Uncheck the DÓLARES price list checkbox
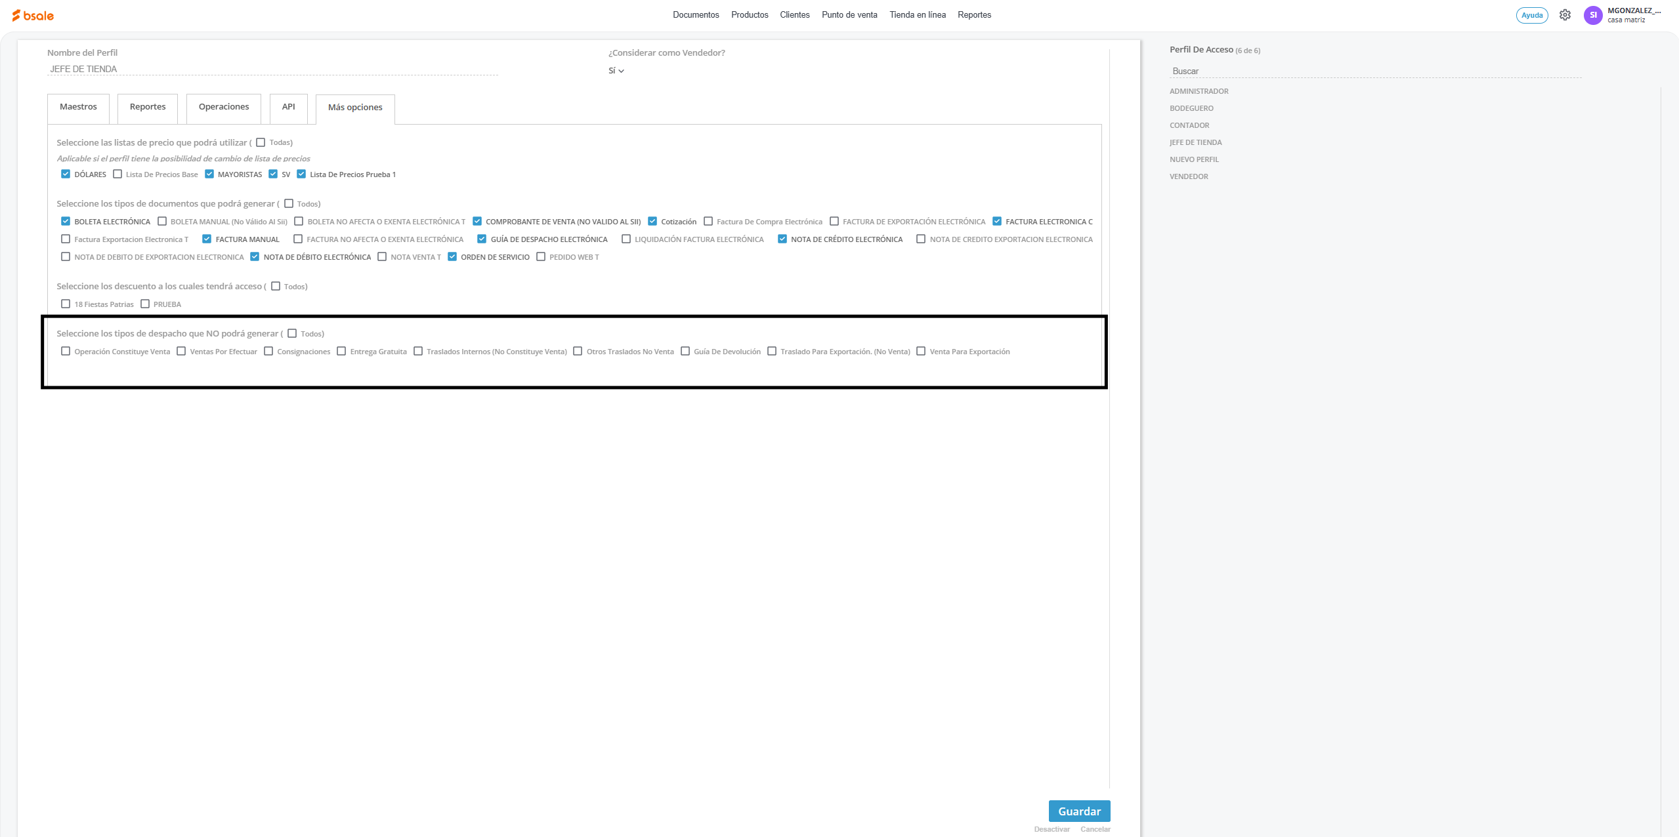 coord(66,174)
